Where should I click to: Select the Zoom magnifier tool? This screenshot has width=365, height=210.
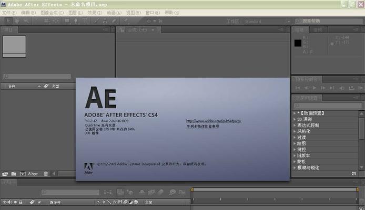pos(26,21)
